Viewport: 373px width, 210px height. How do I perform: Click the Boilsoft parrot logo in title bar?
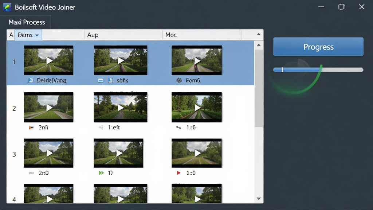(x=7, y=7)
